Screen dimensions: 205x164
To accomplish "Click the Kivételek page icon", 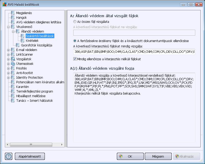I will 23,40.
